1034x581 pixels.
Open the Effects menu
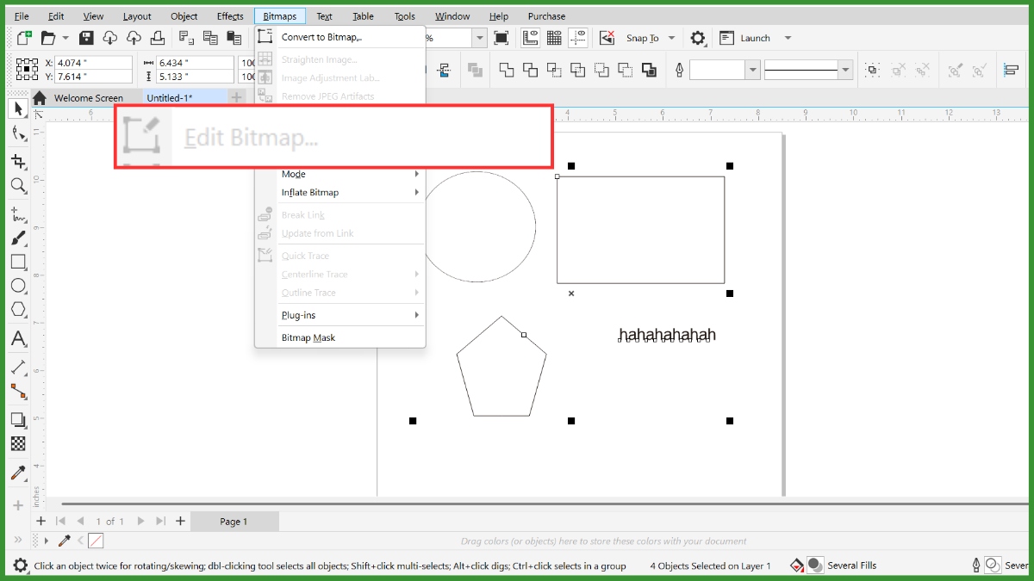pos(230,16)
